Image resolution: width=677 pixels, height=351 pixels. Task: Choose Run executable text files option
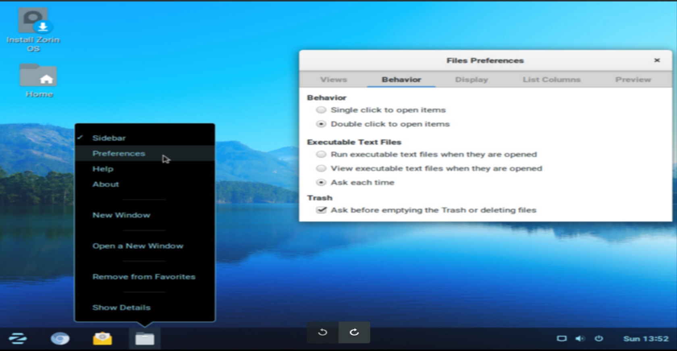click(321, 154)
